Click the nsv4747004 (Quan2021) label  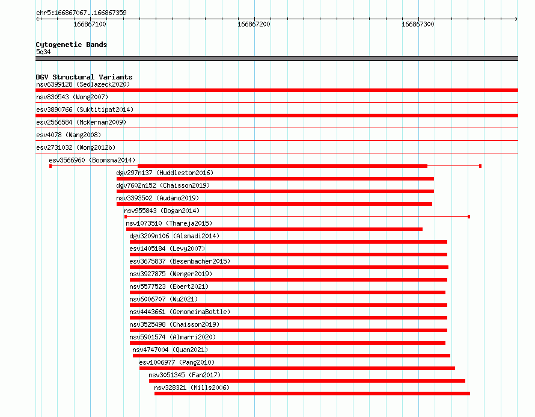pyautogui.click(x=170, y=350)
